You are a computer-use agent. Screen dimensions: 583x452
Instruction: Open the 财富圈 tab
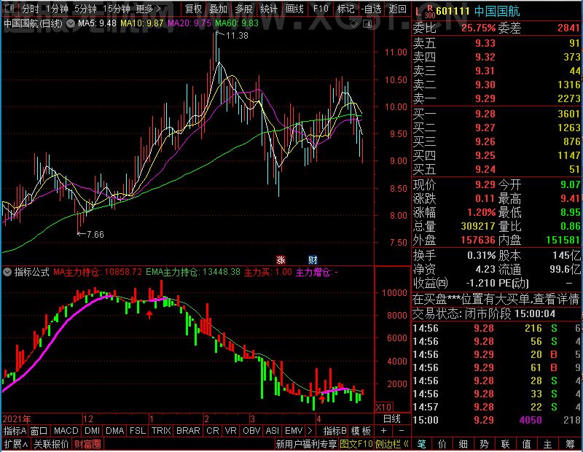click(87, 444)
